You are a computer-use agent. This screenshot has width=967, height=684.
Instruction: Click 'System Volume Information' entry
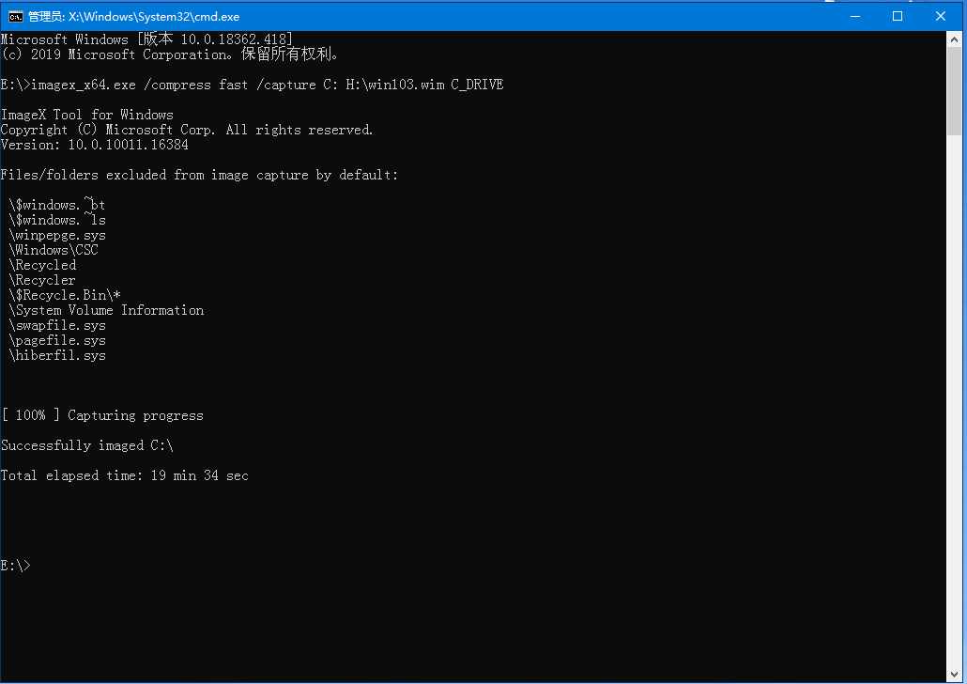[105, 310]
